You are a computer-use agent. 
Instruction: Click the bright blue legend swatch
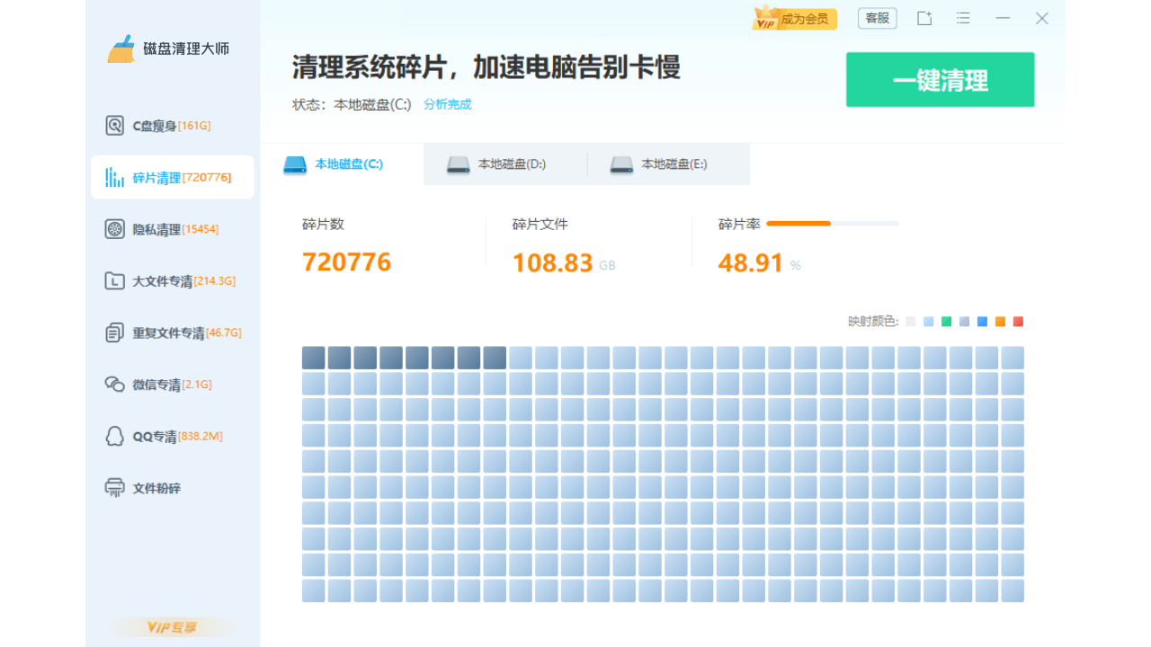[x=982, y=322]
